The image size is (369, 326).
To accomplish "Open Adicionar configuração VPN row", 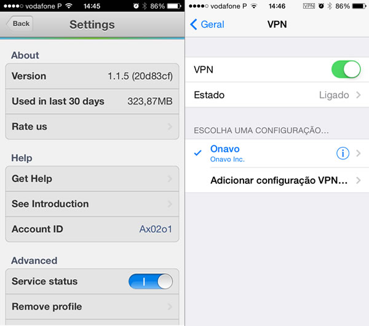I will [x=277, y=180].
